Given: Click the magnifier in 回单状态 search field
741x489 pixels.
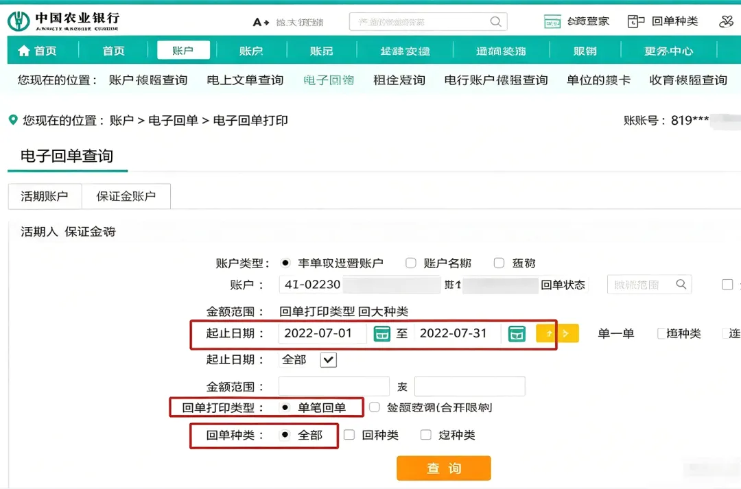Looking at the screenshot, I should click(x=681, y=284).
